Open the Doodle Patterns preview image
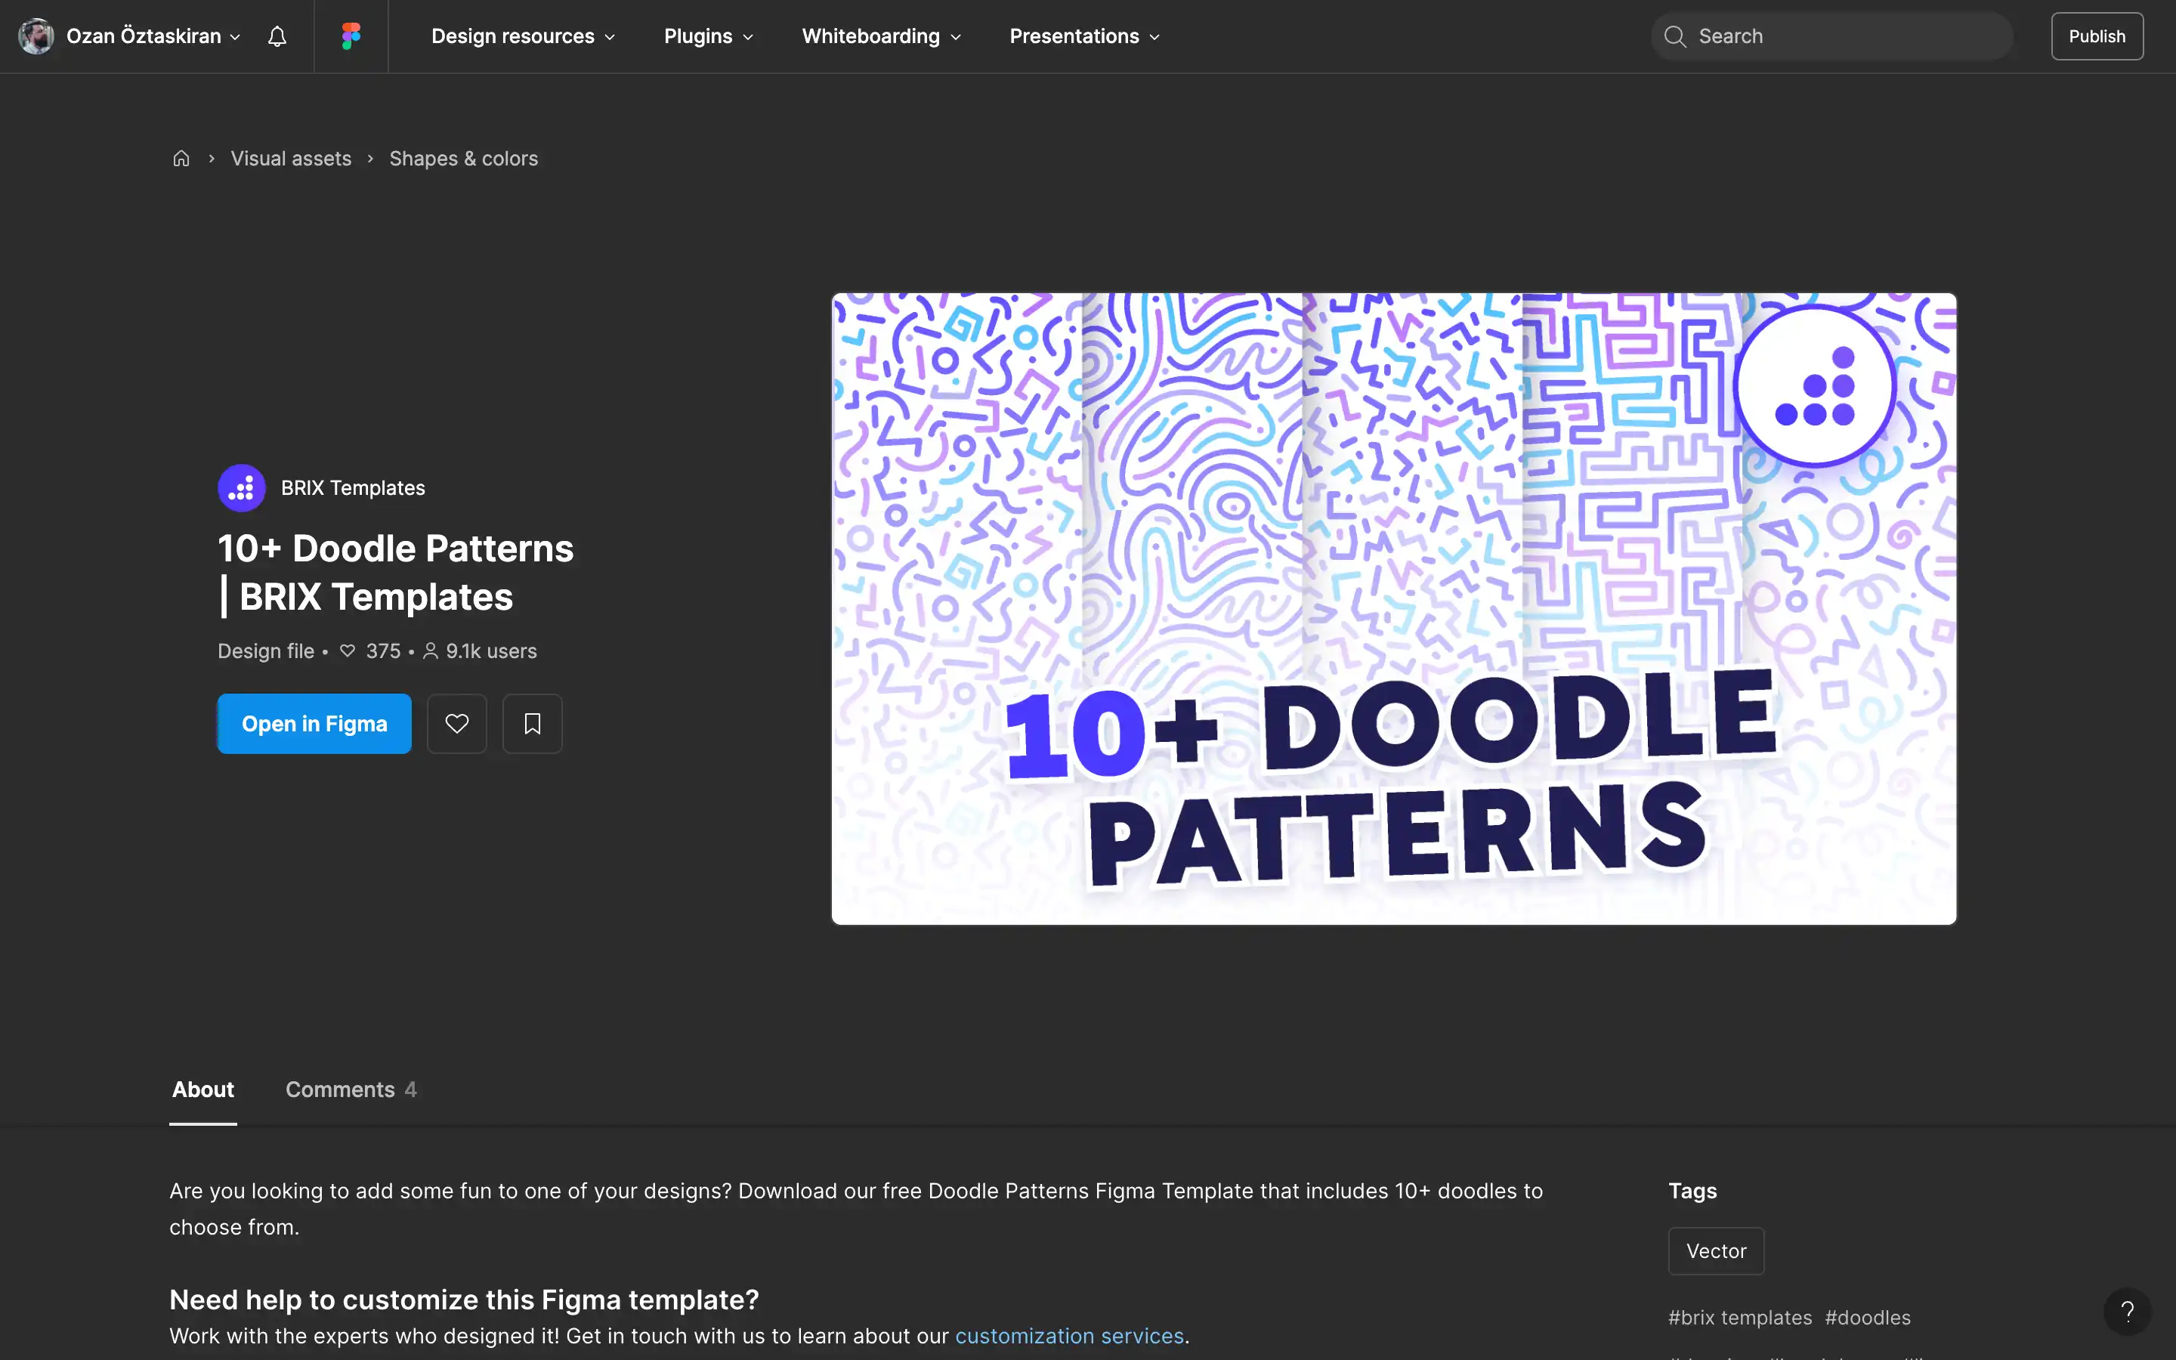This screenshot has width=2176, height=1360. tap(1394, 608)
